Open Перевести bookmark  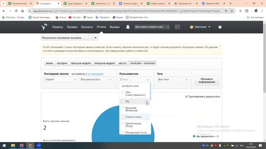click(x=103, y=17)
